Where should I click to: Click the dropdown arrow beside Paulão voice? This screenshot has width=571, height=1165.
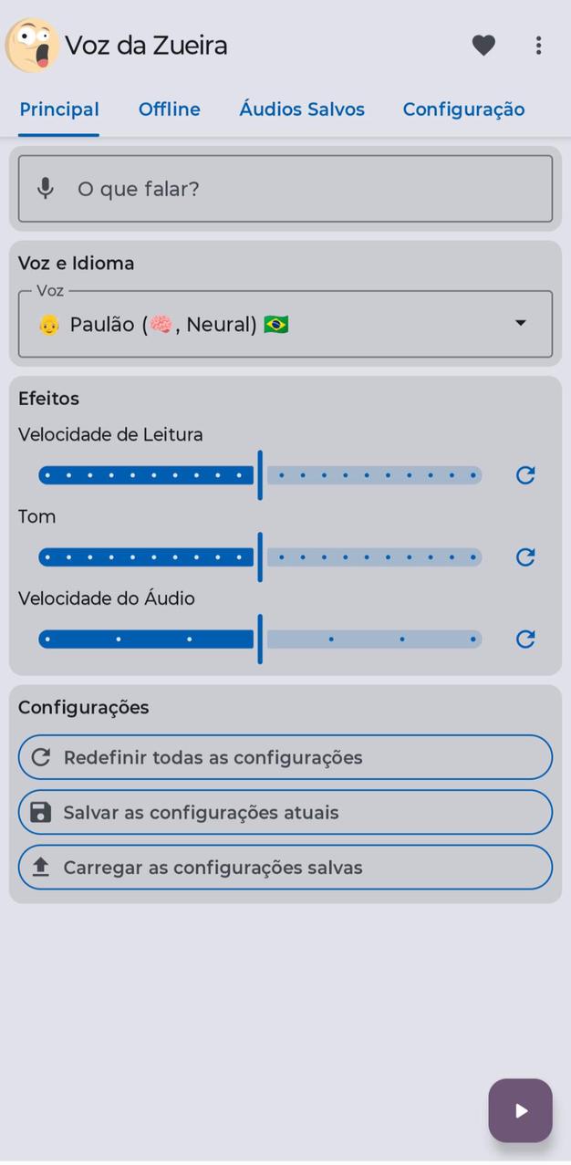(x=520, y=323)
